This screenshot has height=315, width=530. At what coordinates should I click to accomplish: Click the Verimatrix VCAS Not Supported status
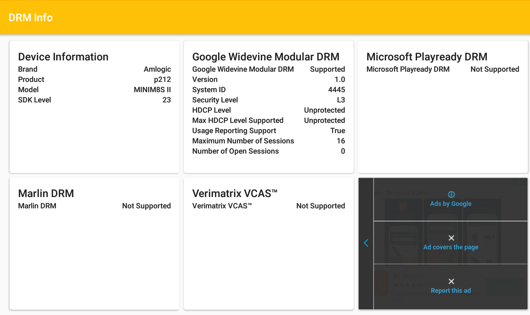[321, 206]
